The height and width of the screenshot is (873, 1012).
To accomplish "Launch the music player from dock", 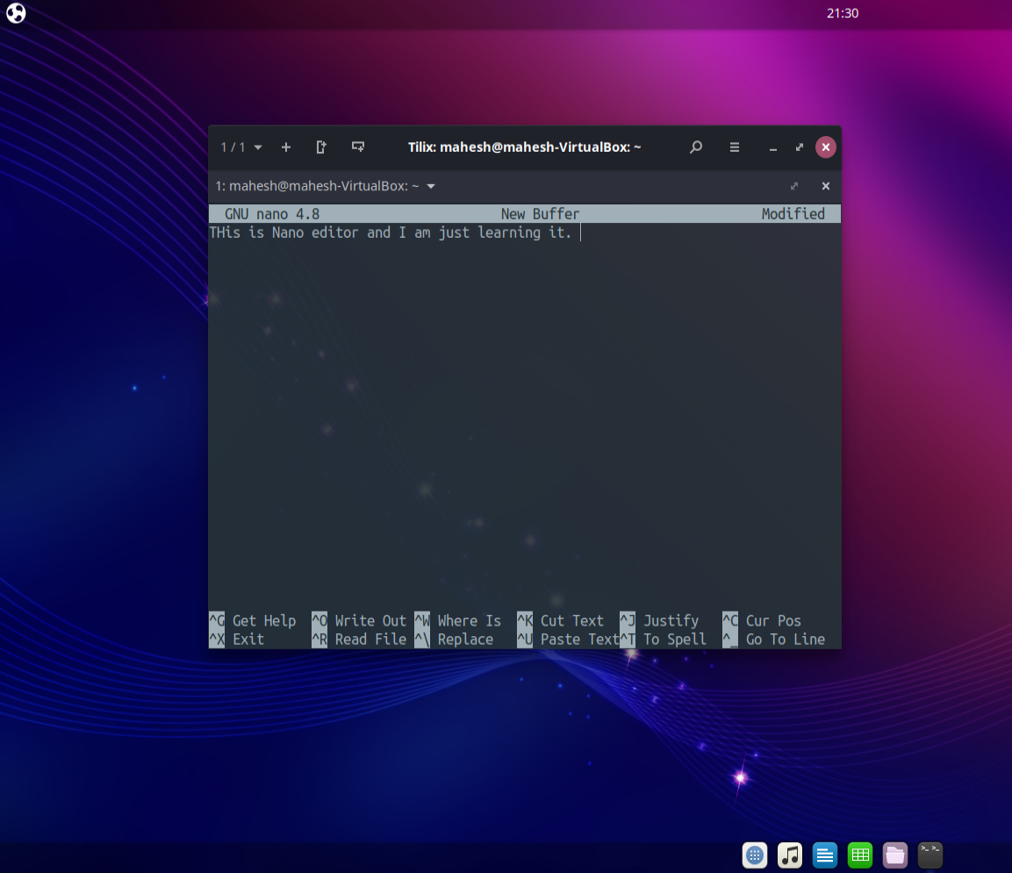I will [x=789, y=855].
